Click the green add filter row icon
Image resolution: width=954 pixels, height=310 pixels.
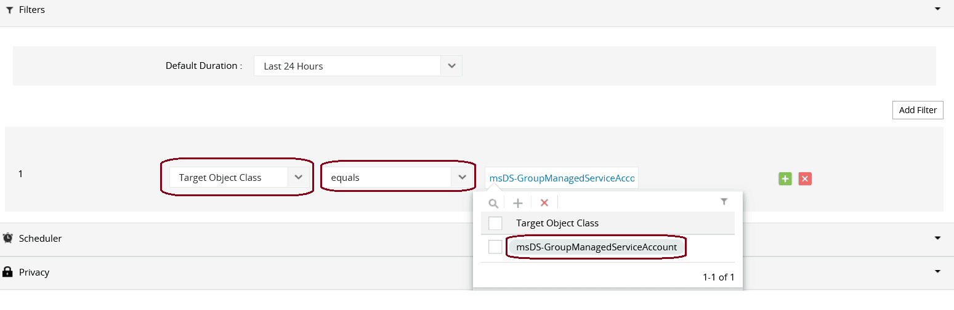pyautogui.click(x=785, y=178)
